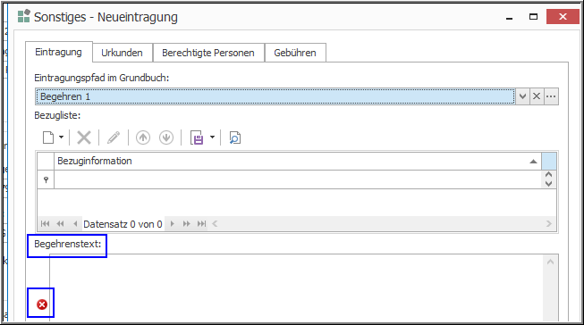Click the move up arrow icon
This screenshot has width=584, height=325.
click(x=143, y=137)
